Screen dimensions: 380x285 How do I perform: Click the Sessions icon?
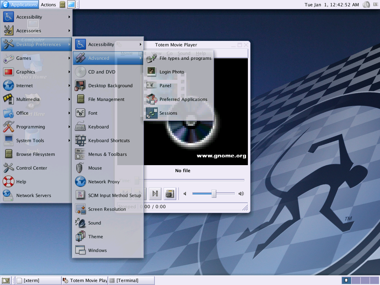point(152,113)
